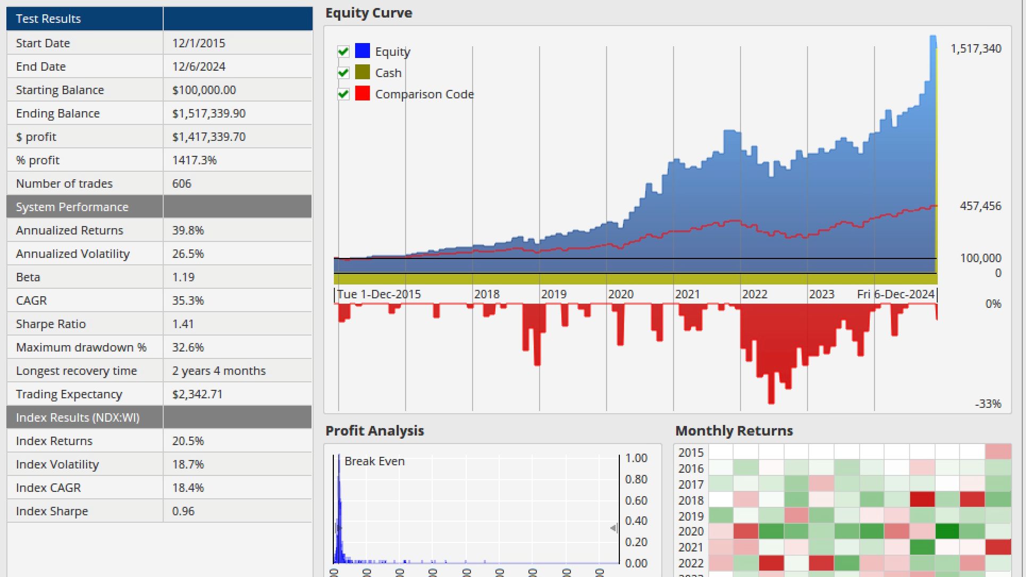The width and height of the screenshot is (1026, 577).
Task: Click the 2018 marker on equity time axis
Action: click(486, 294)
